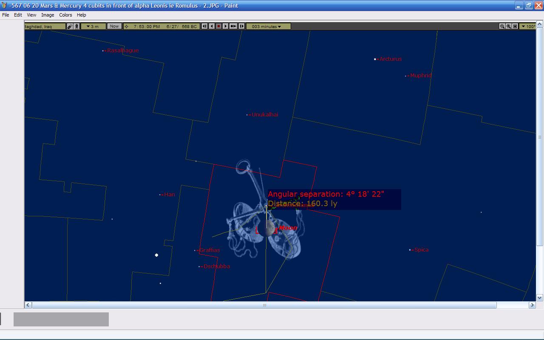Image resolution: width=544 pixels, height=340 pixels.
Task: Click the horizontal scrollbar thumb
Action: pyautogui.click(x=264, y=305)
